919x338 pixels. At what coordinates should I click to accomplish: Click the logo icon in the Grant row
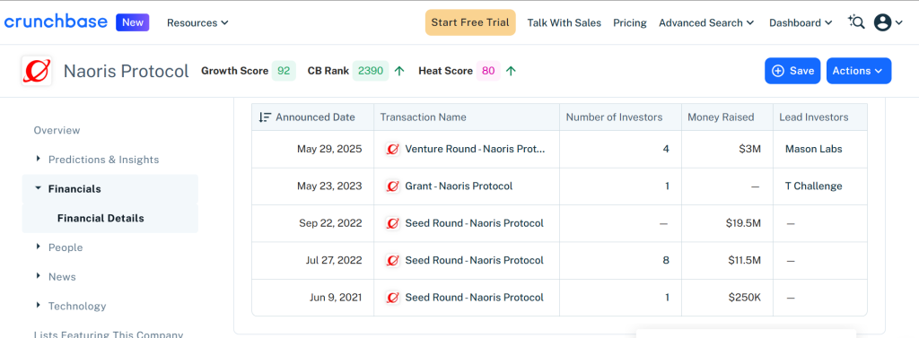(x=393, y=186)
